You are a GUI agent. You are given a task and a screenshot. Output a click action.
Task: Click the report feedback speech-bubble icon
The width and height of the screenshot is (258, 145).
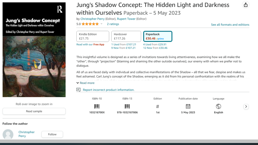tap(78, 90)
